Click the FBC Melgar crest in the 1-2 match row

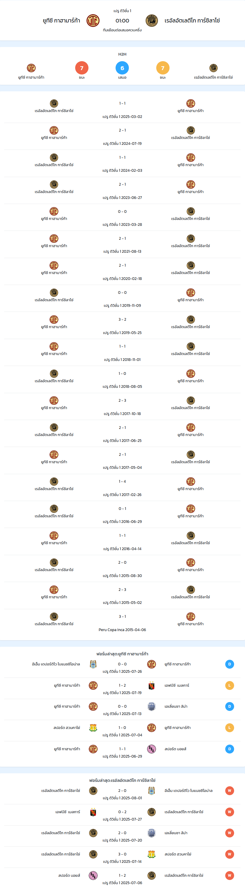coord(151,685)
